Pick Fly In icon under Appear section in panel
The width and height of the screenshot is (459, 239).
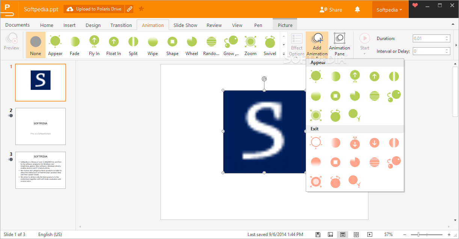pos(355,76)
